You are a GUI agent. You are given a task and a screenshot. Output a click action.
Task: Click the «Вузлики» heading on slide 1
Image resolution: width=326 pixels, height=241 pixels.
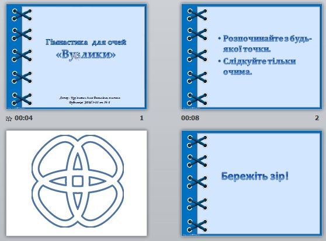[86, 55]
